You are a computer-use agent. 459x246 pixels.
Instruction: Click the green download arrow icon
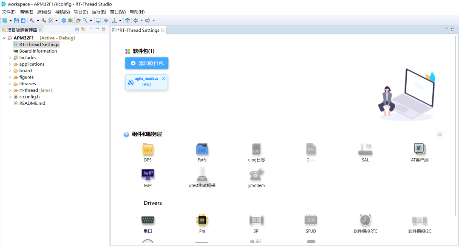coord(114,20)
